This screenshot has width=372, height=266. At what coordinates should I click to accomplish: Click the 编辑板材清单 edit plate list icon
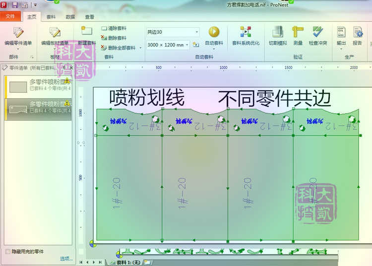coord(55,33)
